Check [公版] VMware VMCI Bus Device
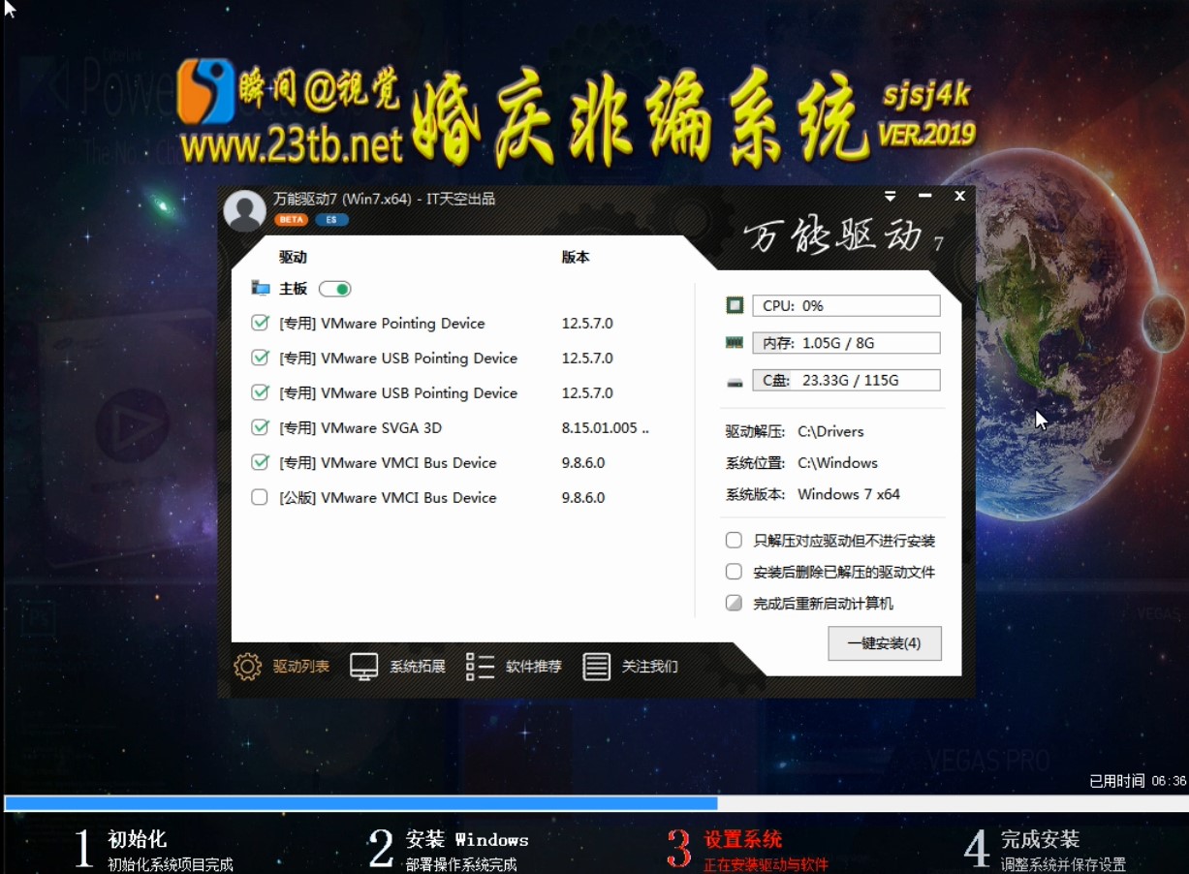Image resolution: width=1189 pixels, height=874 pixels. click(260, 497)
